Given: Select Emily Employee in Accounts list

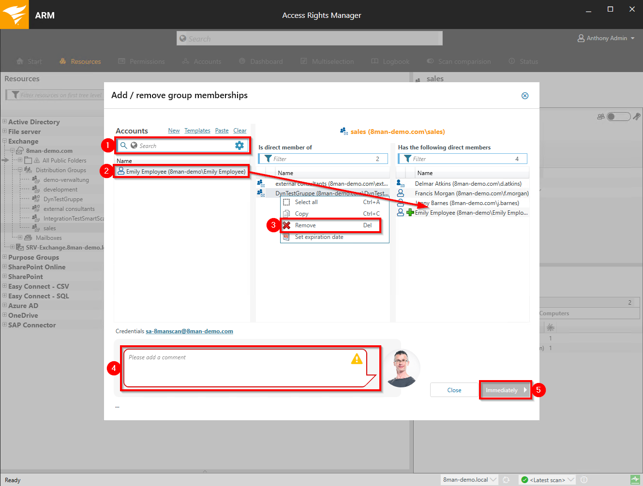Looking at the screenshot, I should pyautogui.click(x=185, y=172).
